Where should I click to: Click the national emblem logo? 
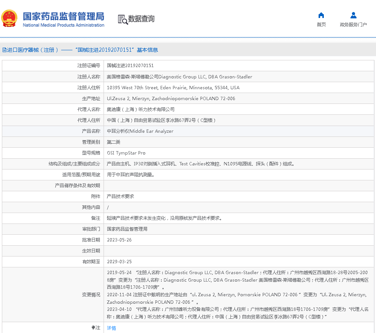click(x=9, y=19)
